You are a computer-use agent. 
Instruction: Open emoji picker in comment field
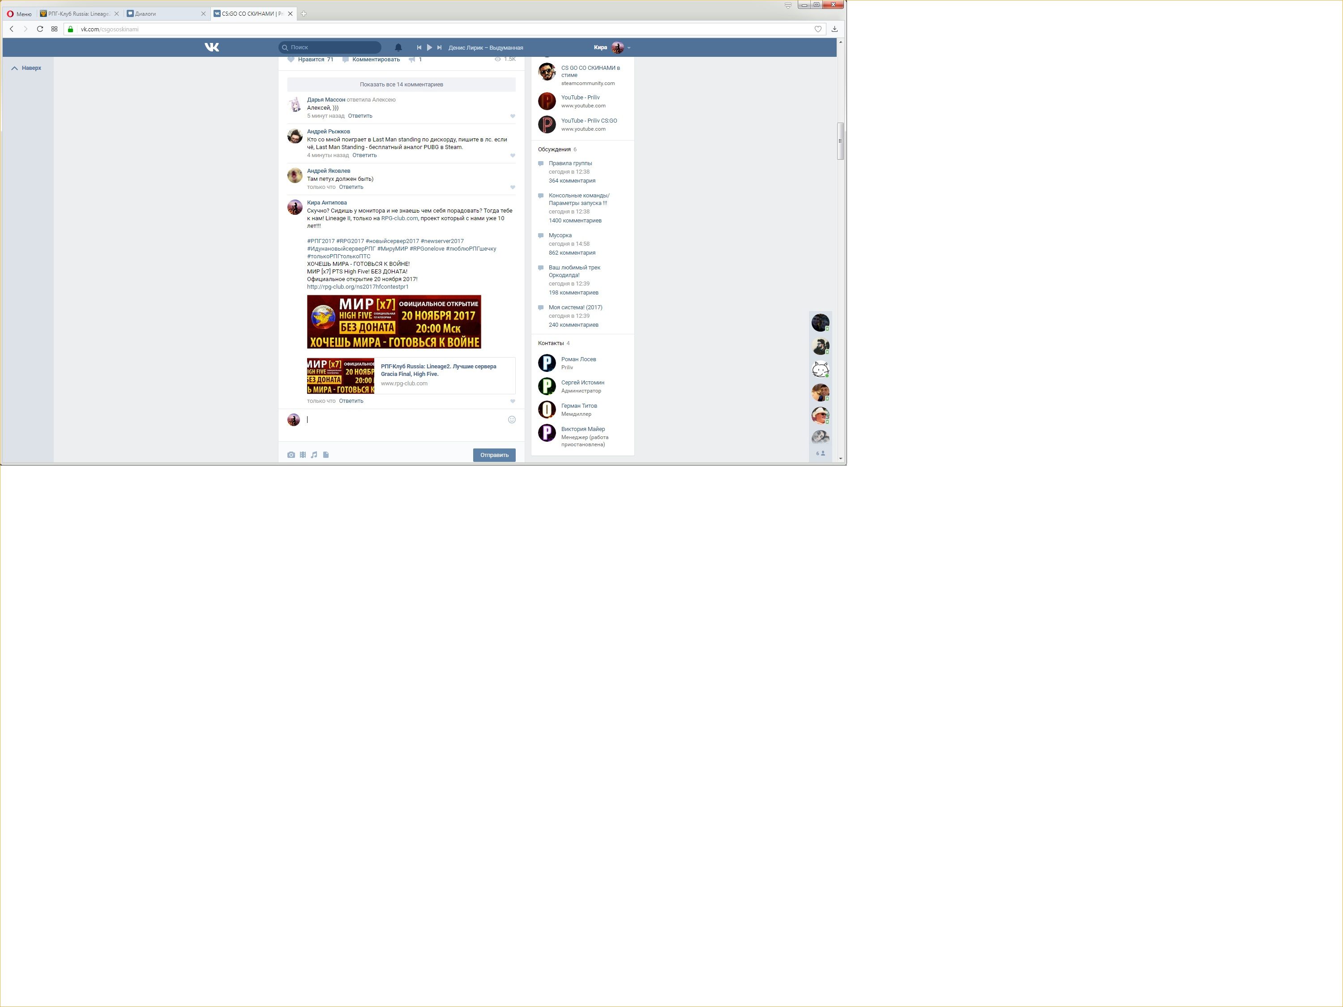point(512,419)
